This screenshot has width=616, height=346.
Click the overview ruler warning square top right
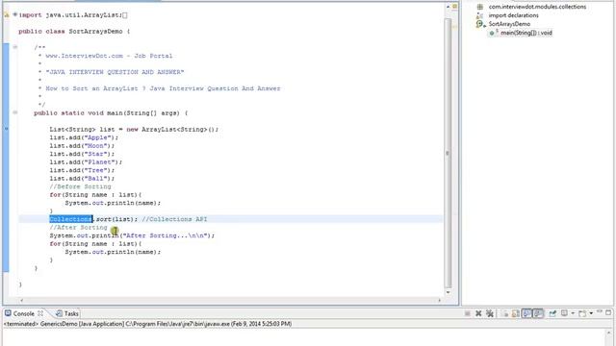click(x=455, y=7)
